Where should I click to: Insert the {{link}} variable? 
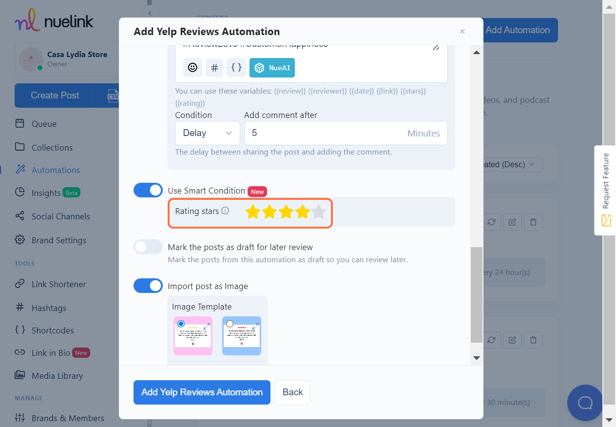coord(387,91)
